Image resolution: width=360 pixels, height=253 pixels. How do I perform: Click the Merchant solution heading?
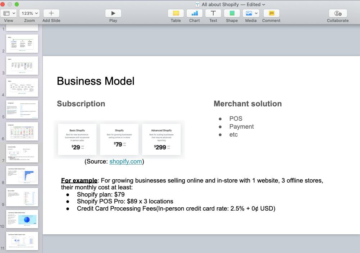[x=248, y=103]
